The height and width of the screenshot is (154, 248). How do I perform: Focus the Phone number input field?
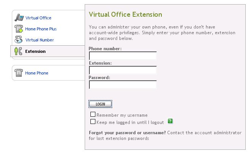[122, 56]
